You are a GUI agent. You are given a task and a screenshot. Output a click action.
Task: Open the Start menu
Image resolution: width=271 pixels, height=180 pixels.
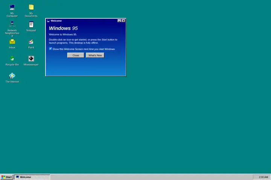coord(7,177)
